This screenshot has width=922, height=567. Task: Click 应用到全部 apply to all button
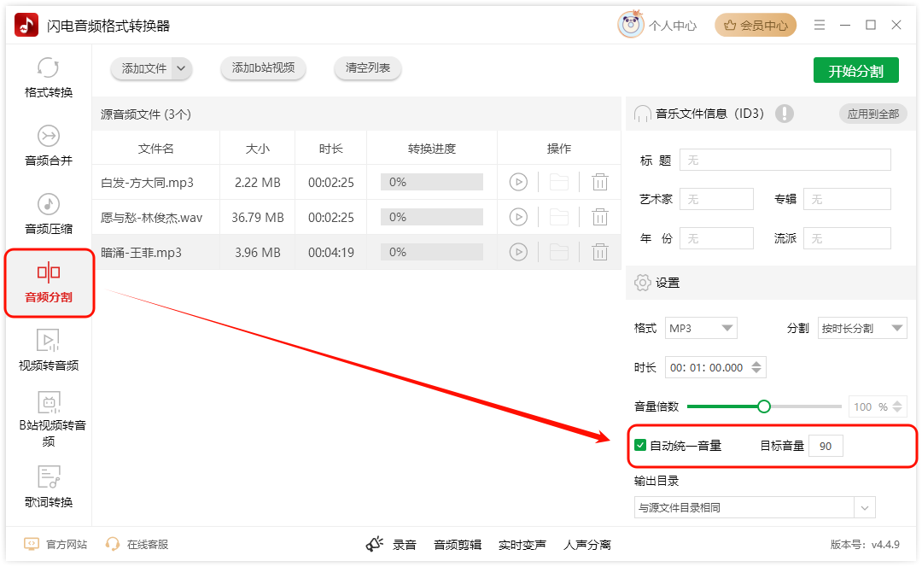[872, 114]
